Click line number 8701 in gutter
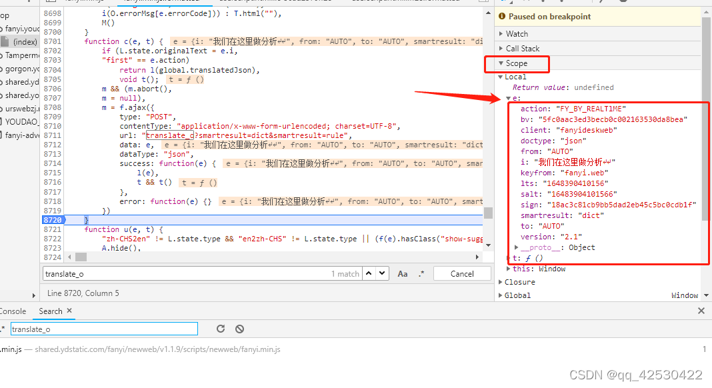The image size is (712, 388). (x=53, y=41)
